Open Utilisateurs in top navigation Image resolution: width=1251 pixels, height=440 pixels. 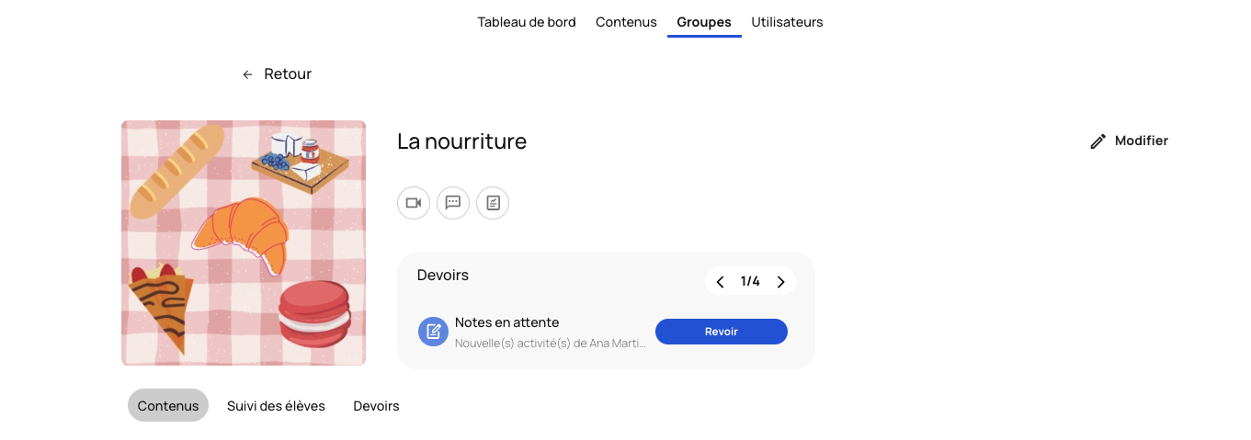coord(787,22)
